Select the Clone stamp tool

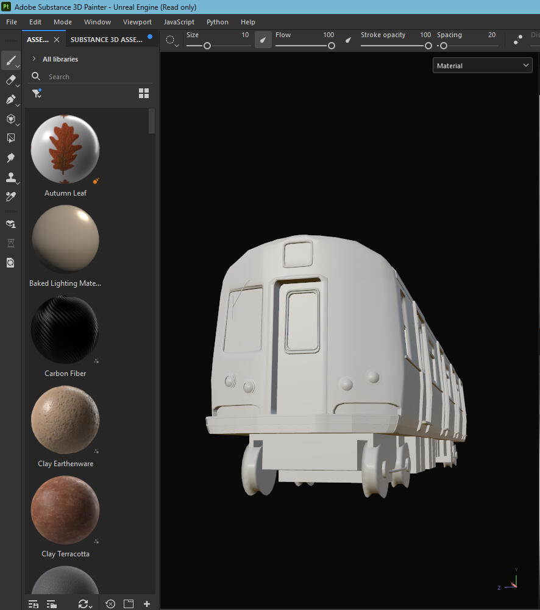[x=10, y=177]
